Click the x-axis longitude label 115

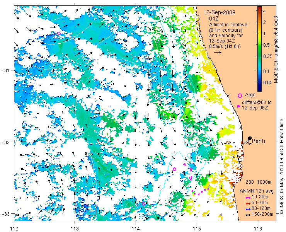[x=197, y=229]
